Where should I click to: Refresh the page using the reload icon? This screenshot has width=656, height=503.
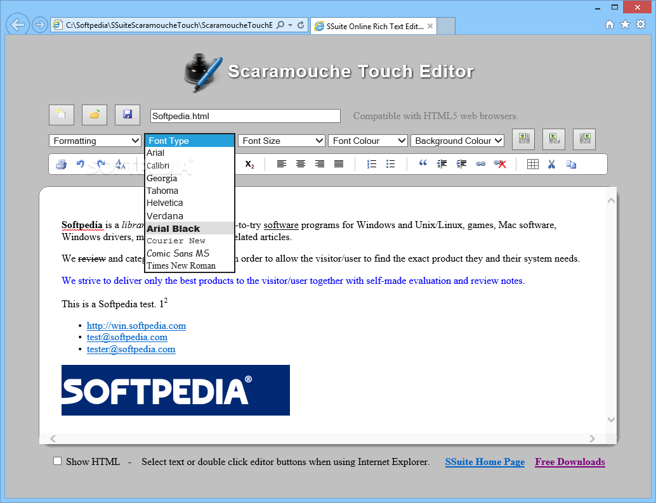[301, 25]
